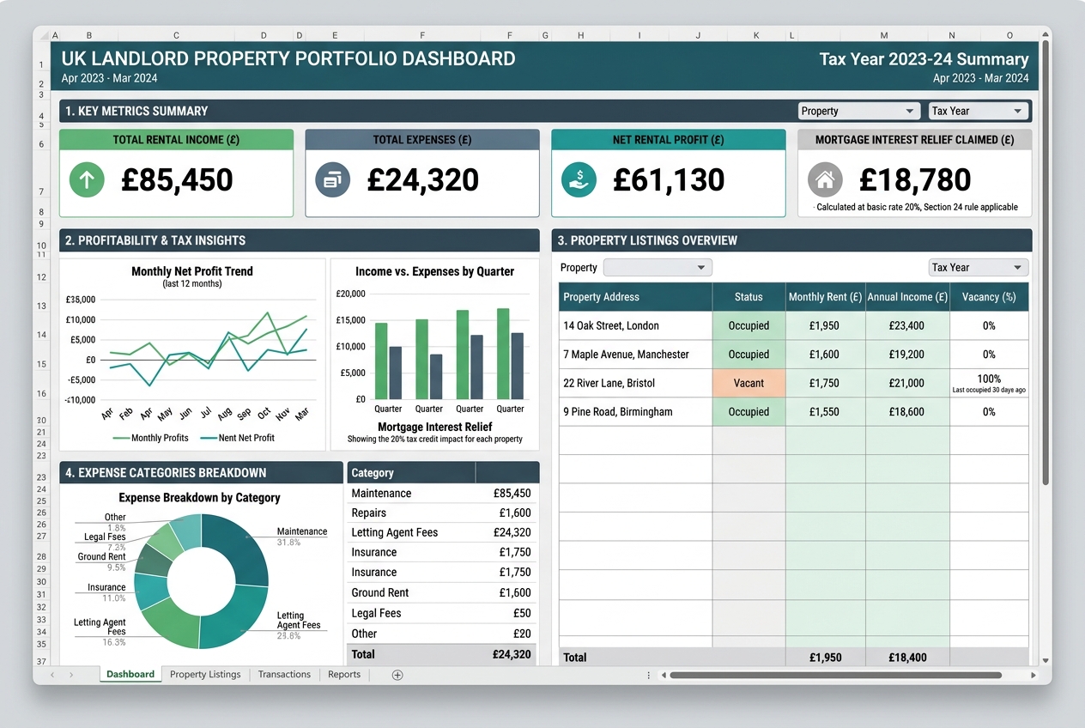The width and height of the screenshot is (1085, 728).
Task: Select 14 Oak Street, London cell
Action: pos(635,325)
